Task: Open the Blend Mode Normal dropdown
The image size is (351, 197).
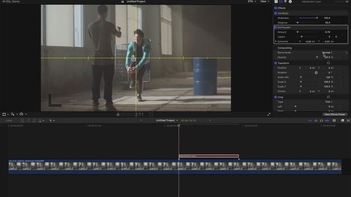Action: tap(327, 53)
